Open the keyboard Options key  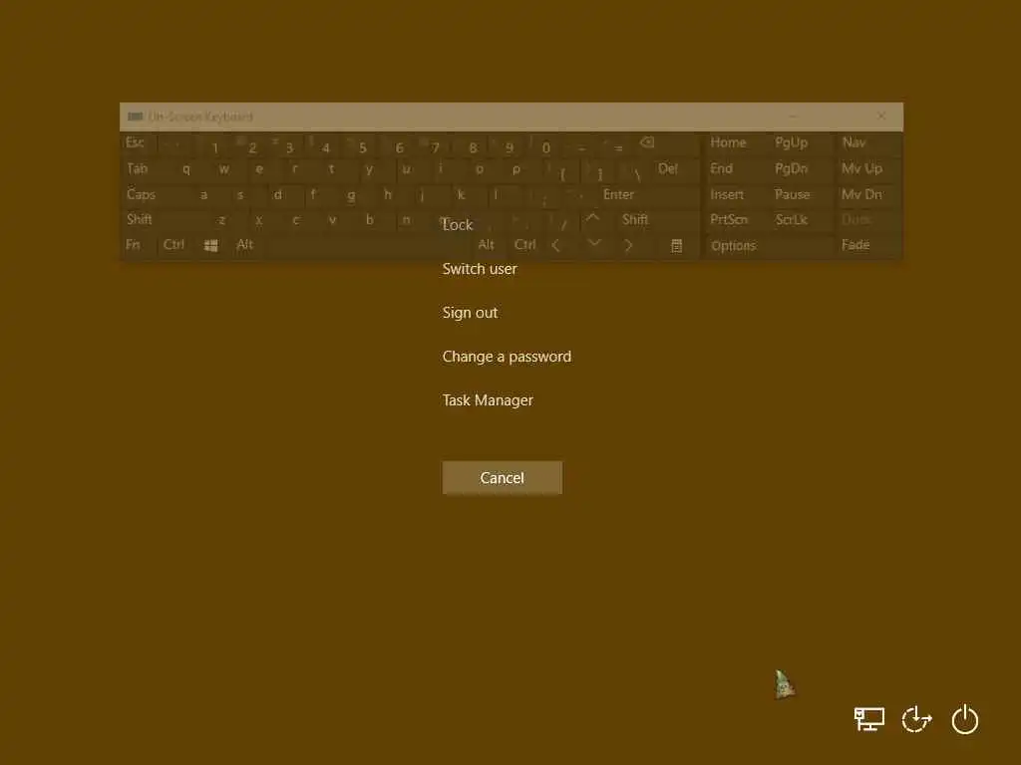pos(734,245)
